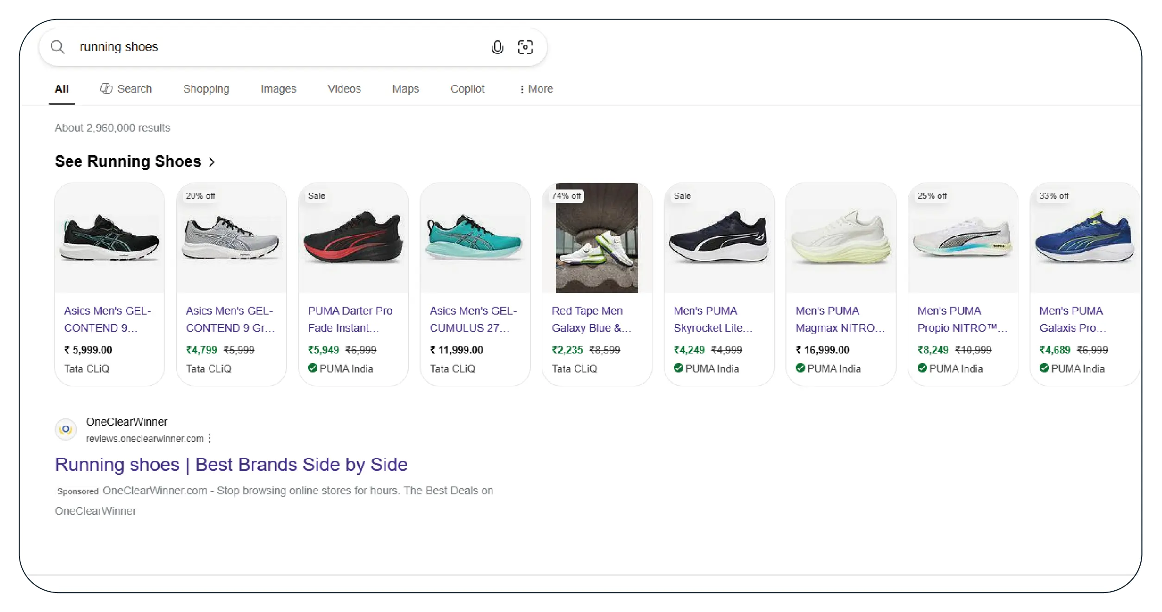Screen dimensions: 1162x612
Task: Click the OneClearWinner site favicon
Action: click(66, 429)
